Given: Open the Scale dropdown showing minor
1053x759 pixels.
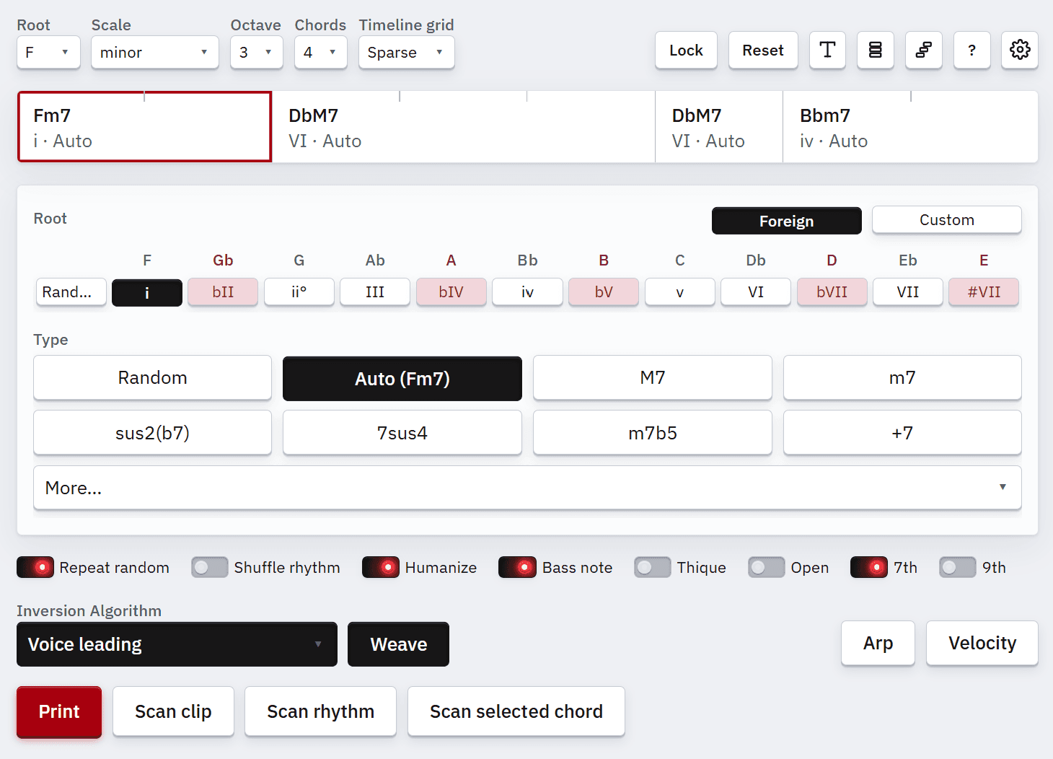Looking at the screenshot, I should coord(154,53).
